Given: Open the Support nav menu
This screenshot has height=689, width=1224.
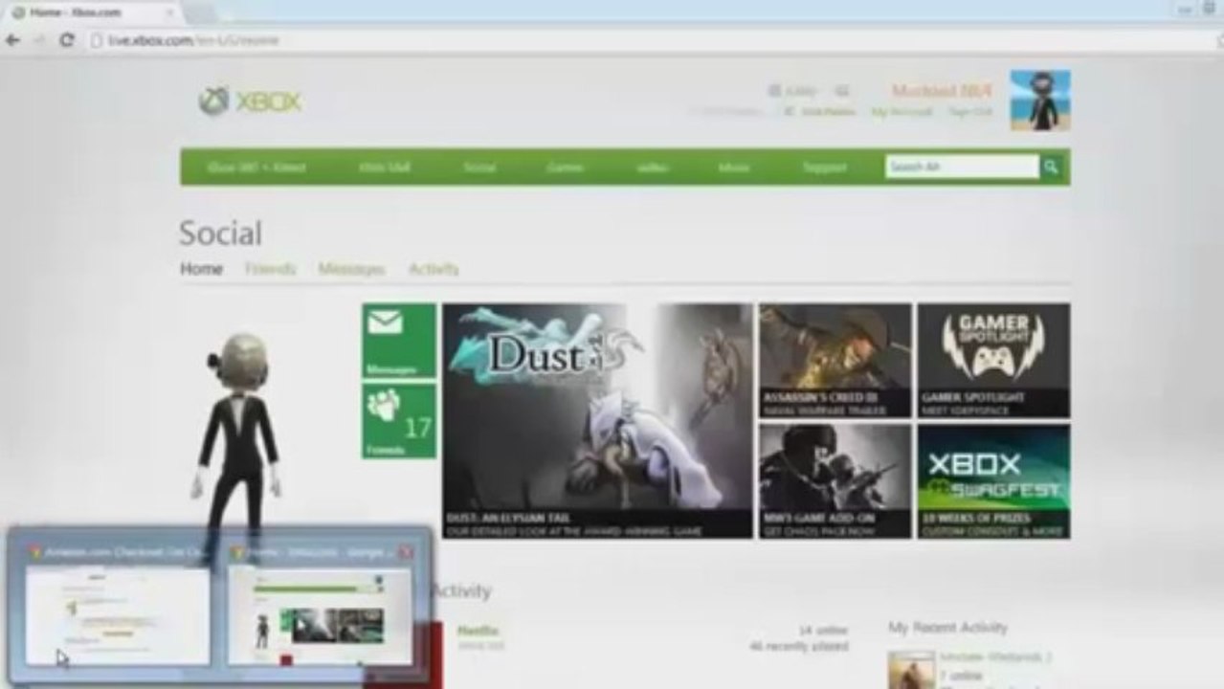Looking at the screenshot, I should (824, 167).
